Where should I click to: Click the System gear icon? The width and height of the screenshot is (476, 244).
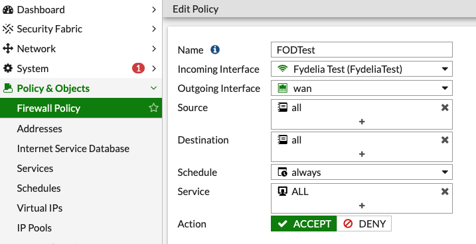[8, 69]
